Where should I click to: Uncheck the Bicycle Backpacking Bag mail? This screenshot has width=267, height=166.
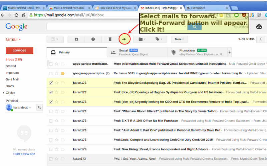coord(51,83)
